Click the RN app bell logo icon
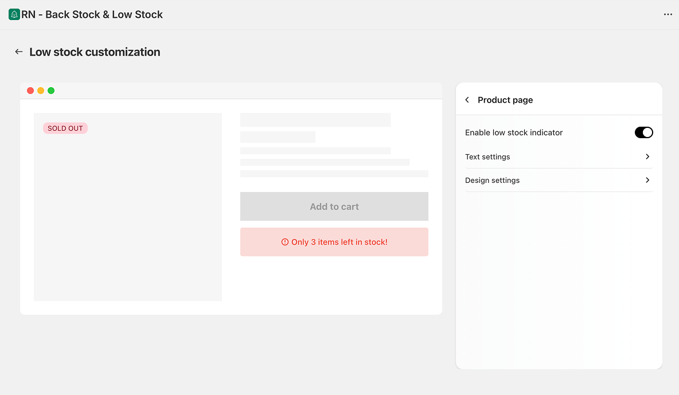This screenshot has width=679, height=395. [14, 14]
